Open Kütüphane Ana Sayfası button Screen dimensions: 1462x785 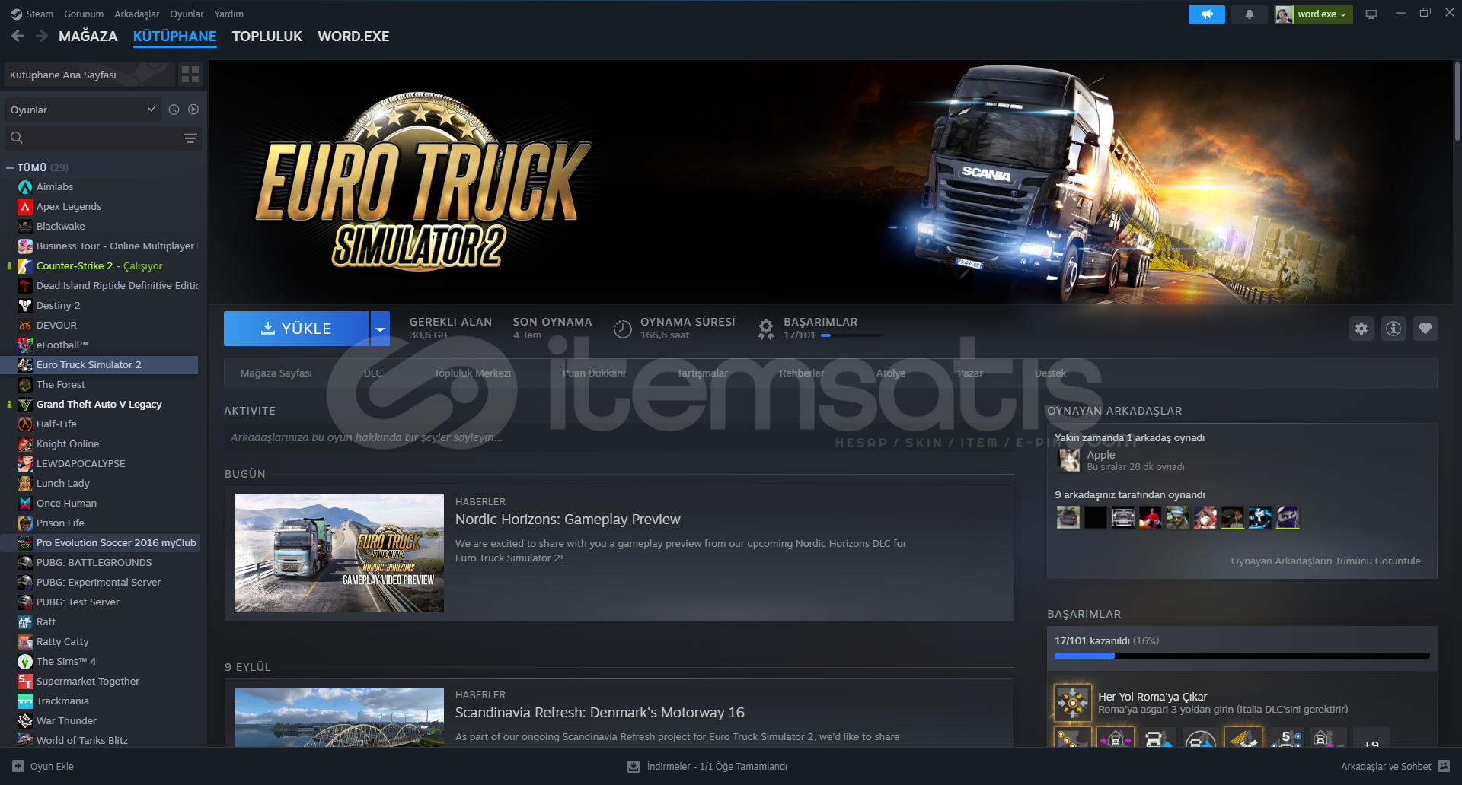pos(89,75)
